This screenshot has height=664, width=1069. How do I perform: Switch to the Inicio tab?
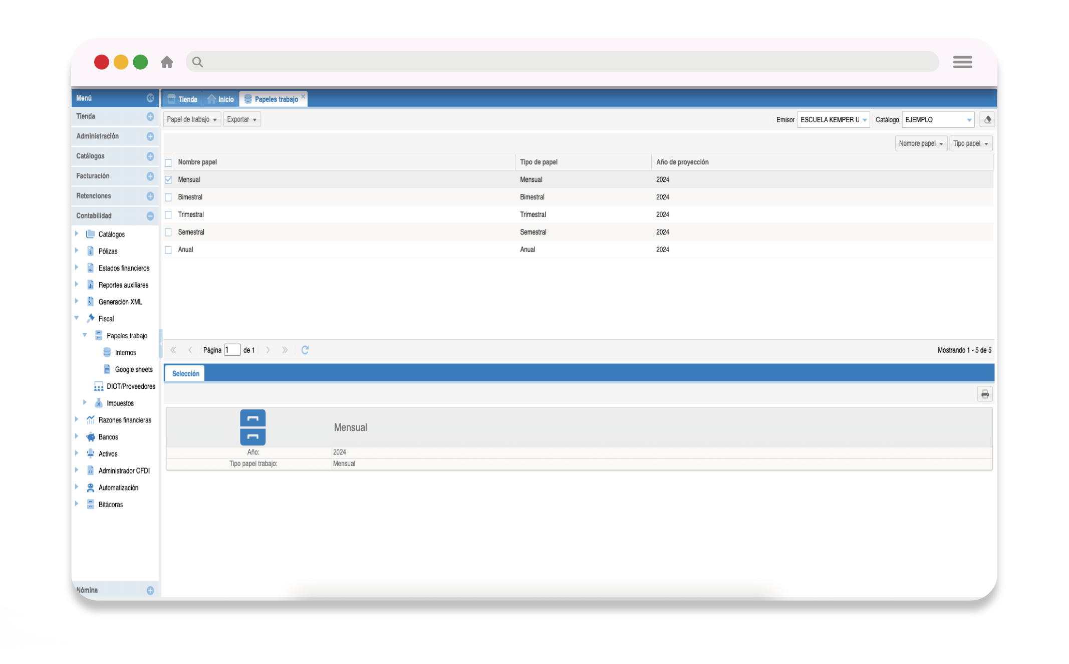point(221,99)
